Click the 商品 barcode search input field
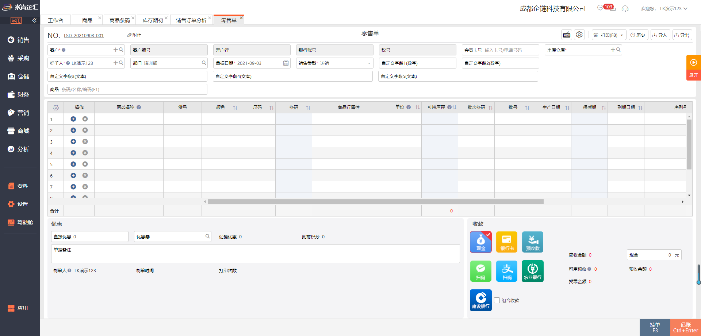The image size is (701, 336). (x=131, y=90)
